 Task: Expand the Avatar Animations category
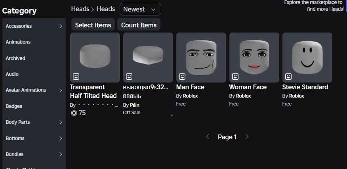61,90
